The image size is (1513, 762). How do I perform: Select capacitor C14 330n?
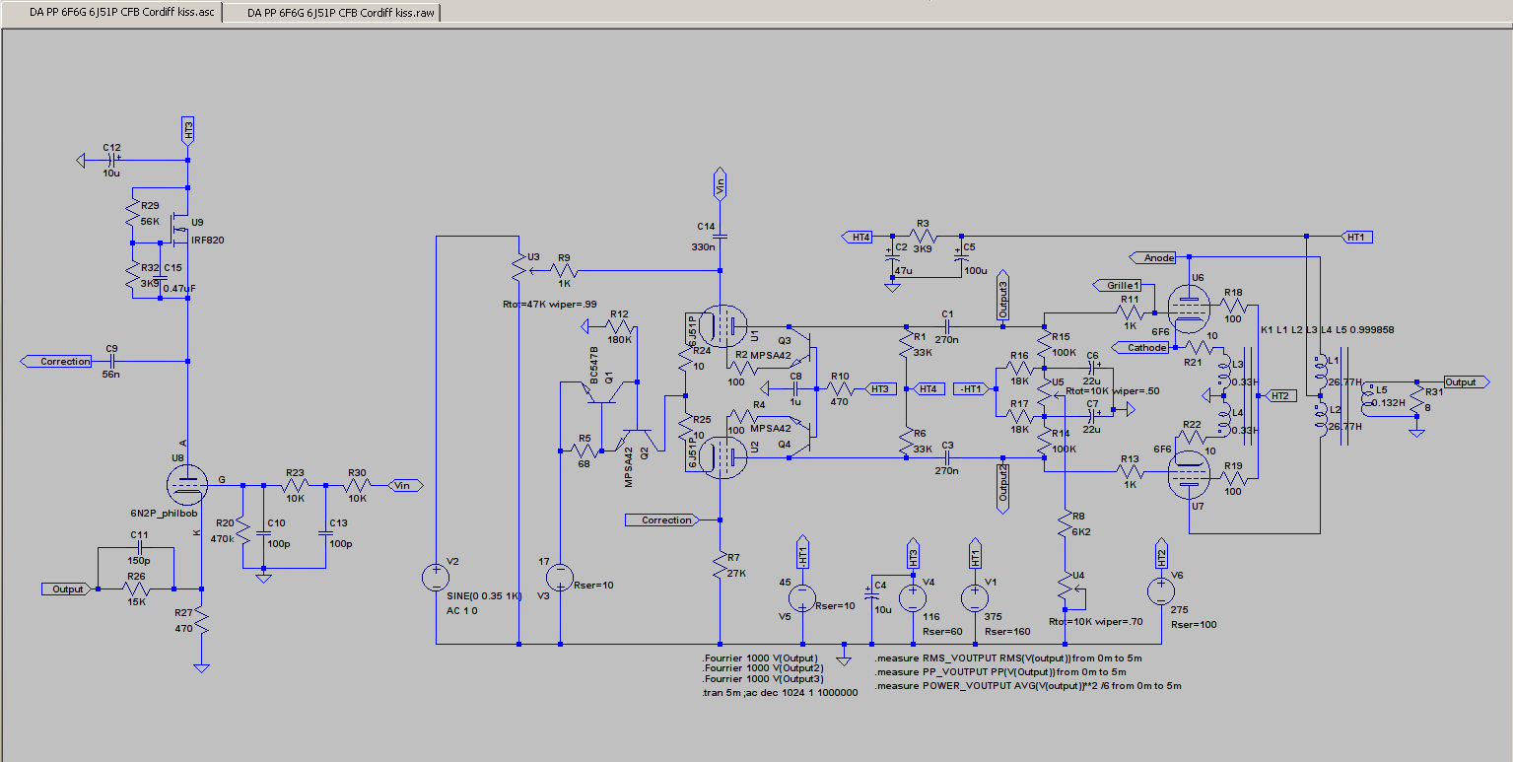[720, 237]
